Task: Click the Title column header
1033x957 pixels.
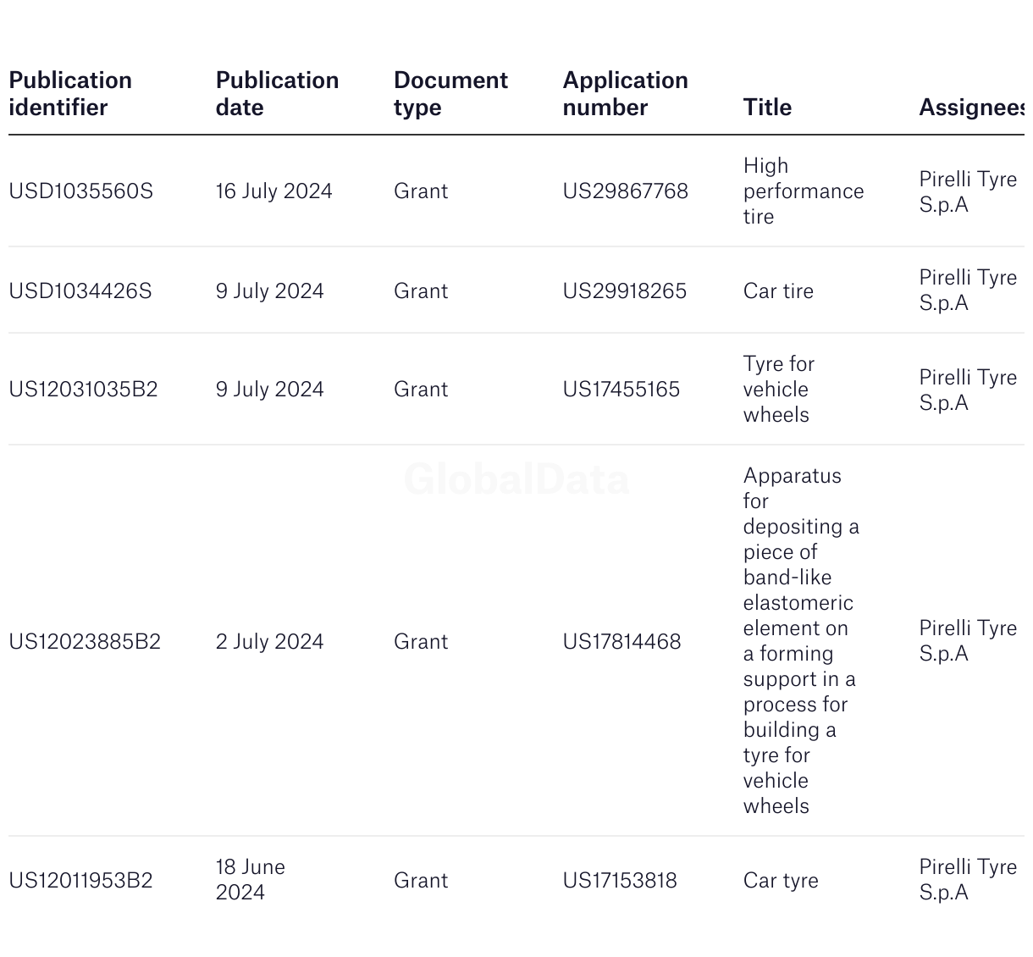Action: pos(767,108)
